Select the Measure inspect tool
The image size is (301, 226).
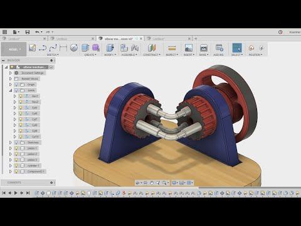[172, 48]
